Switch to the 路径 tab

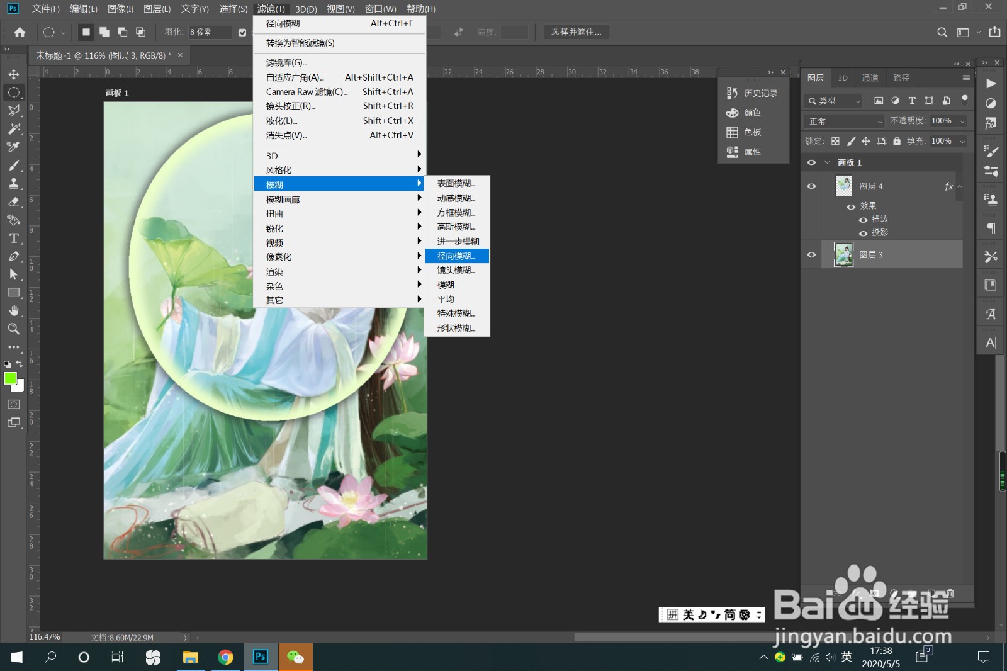pos(901,77)
